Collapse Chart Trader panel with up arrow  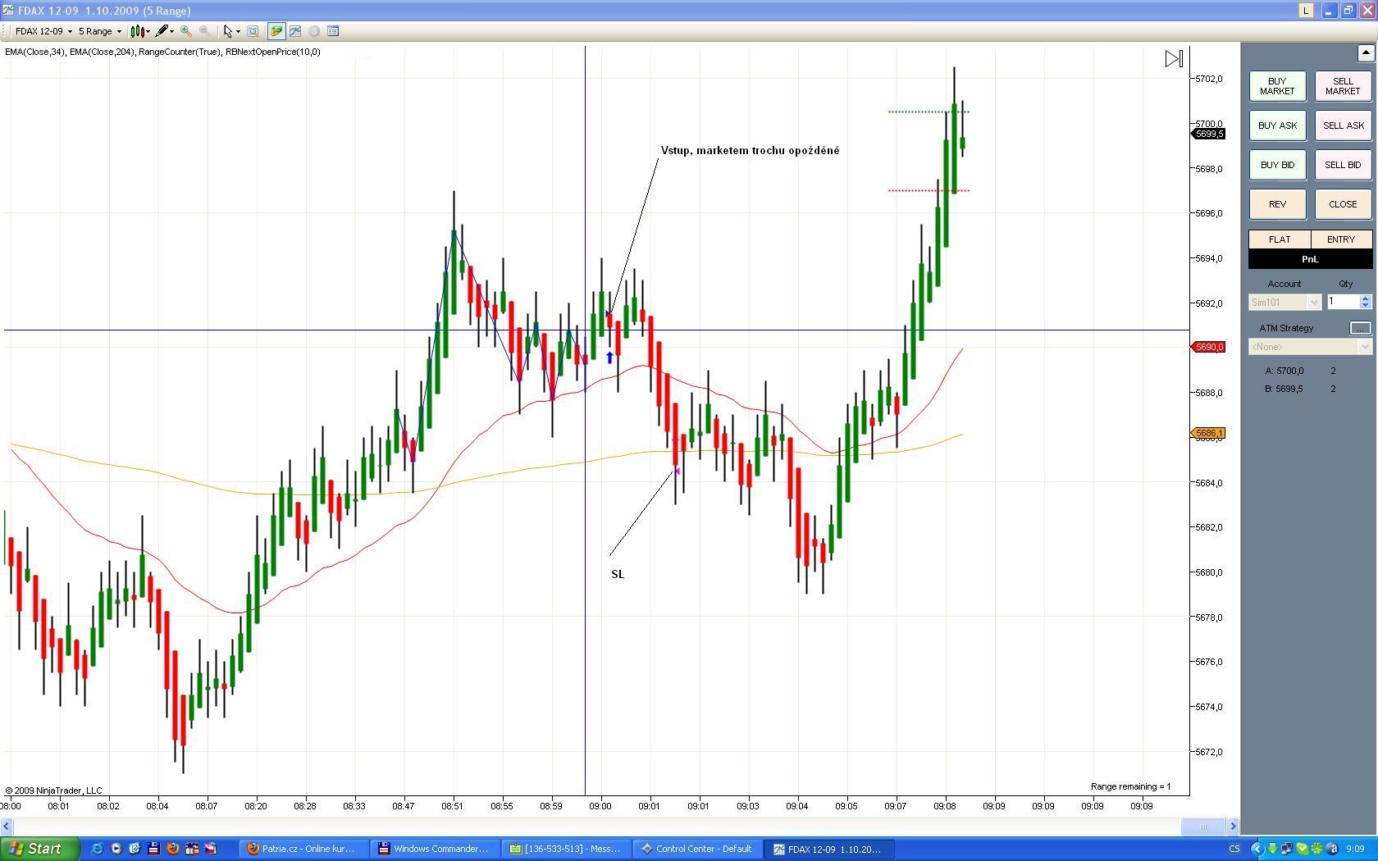pos(1366,53)
